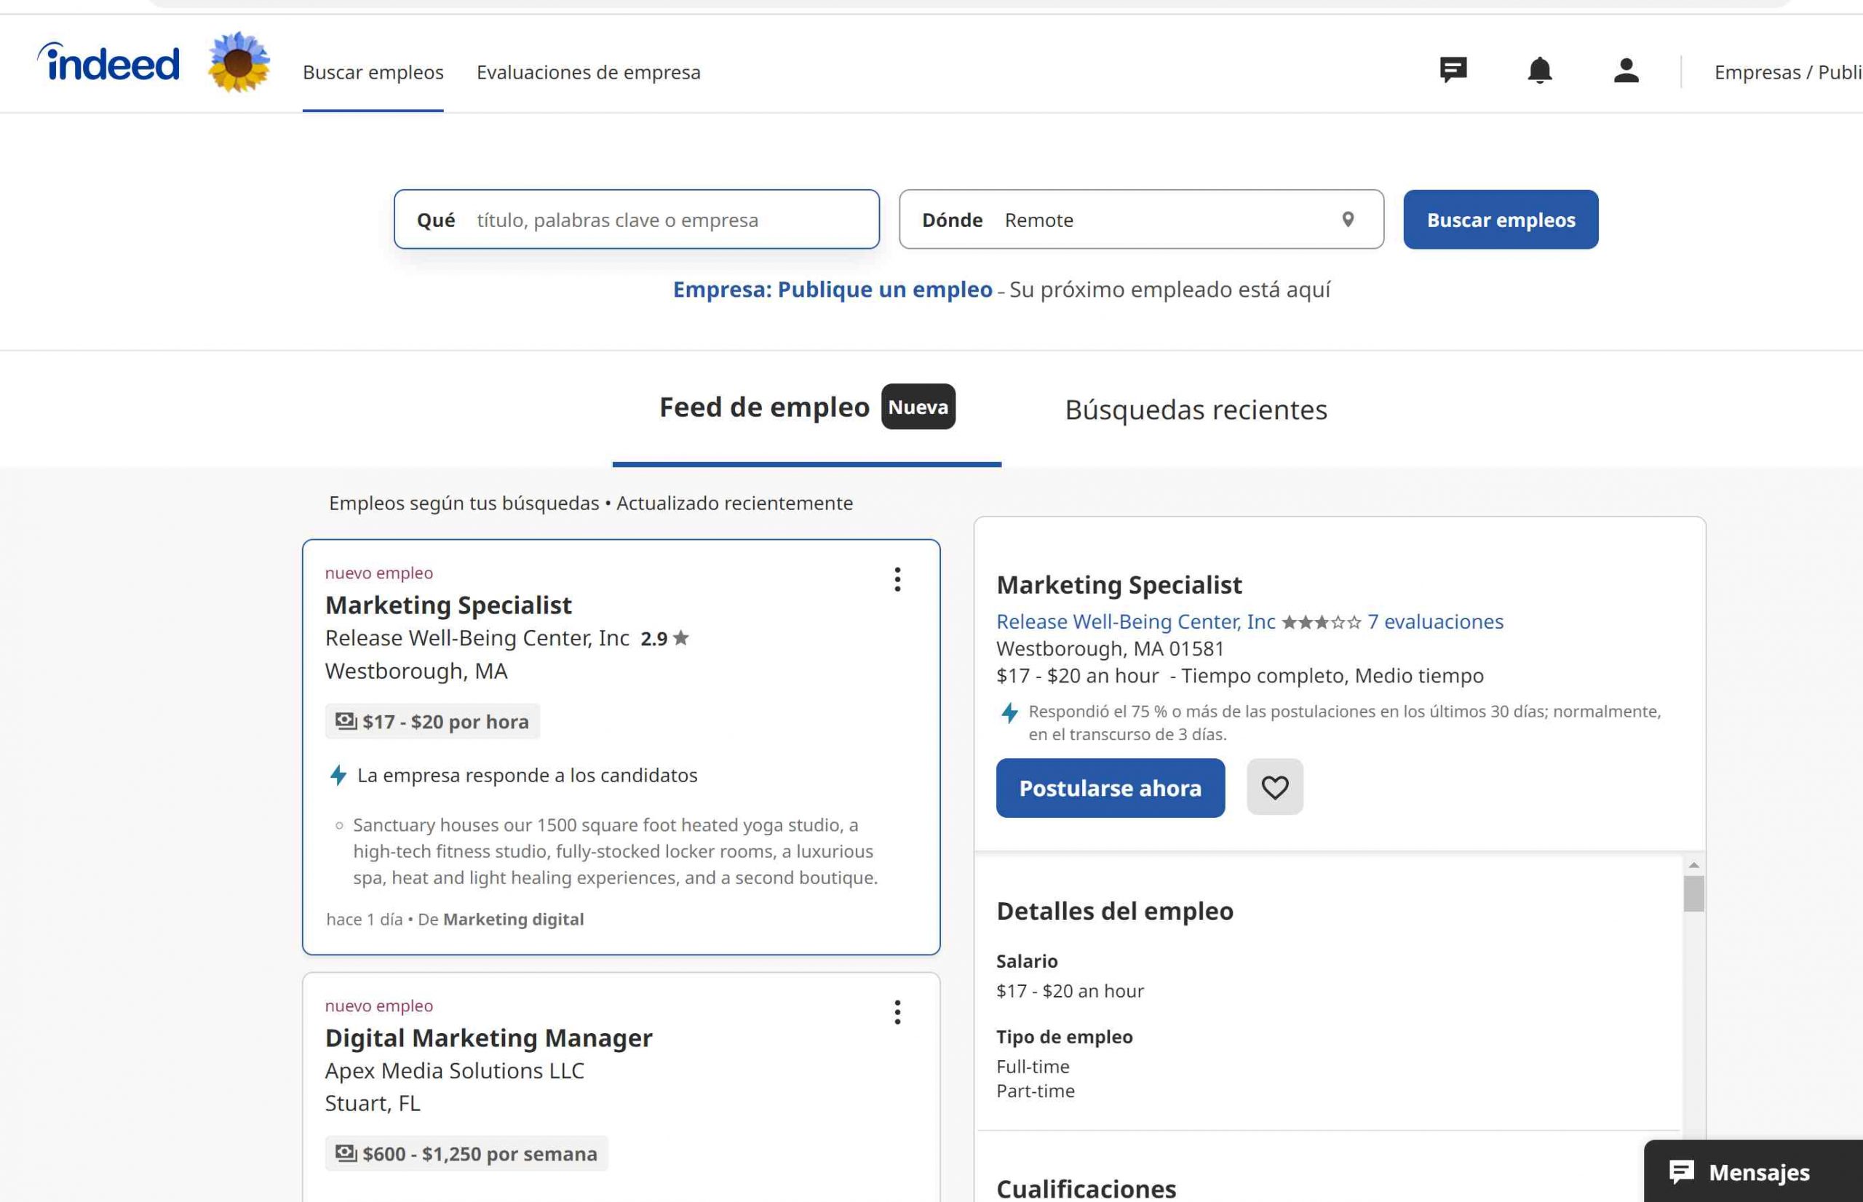Screen dimensions: 1863x1202
Task: Click lightning icon beside 'Respondió el 75 %'
Action: pos(1009,712)
